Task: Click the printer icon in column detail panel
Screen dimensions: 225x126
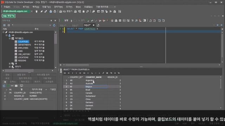Action: [16, 86]
